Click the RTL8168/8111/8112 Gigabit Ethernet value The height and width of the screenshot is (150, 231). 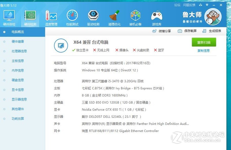[x=120, y=131]
